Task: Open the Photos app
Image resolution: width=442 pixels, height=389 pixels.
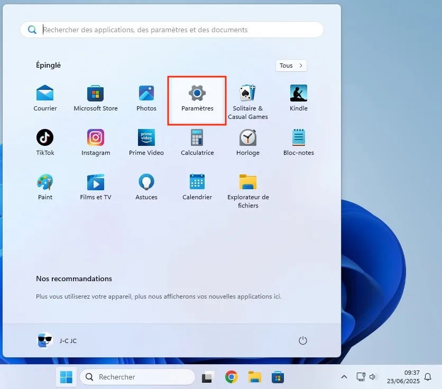Action: [146, 98]
